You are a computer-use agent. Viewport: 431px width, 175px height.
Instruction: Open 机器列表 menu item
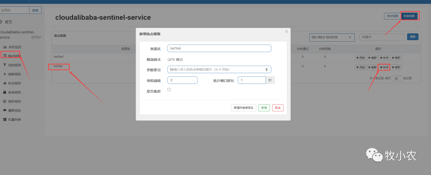(x=15, y=120)
